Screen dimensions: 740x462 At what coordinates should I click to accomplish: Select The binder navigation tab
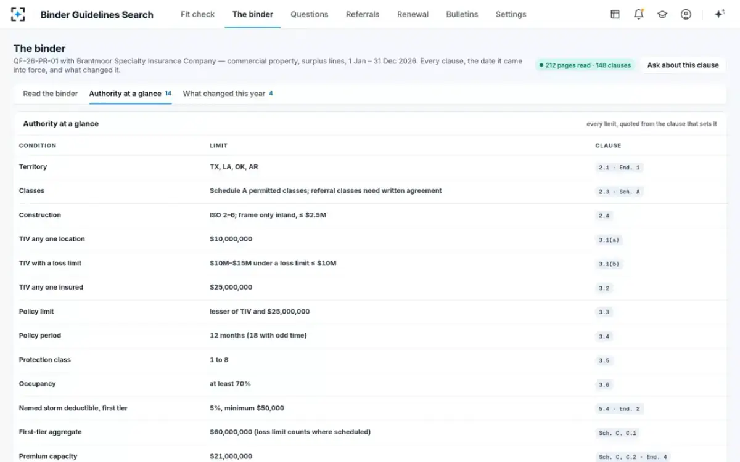(253, 14)
